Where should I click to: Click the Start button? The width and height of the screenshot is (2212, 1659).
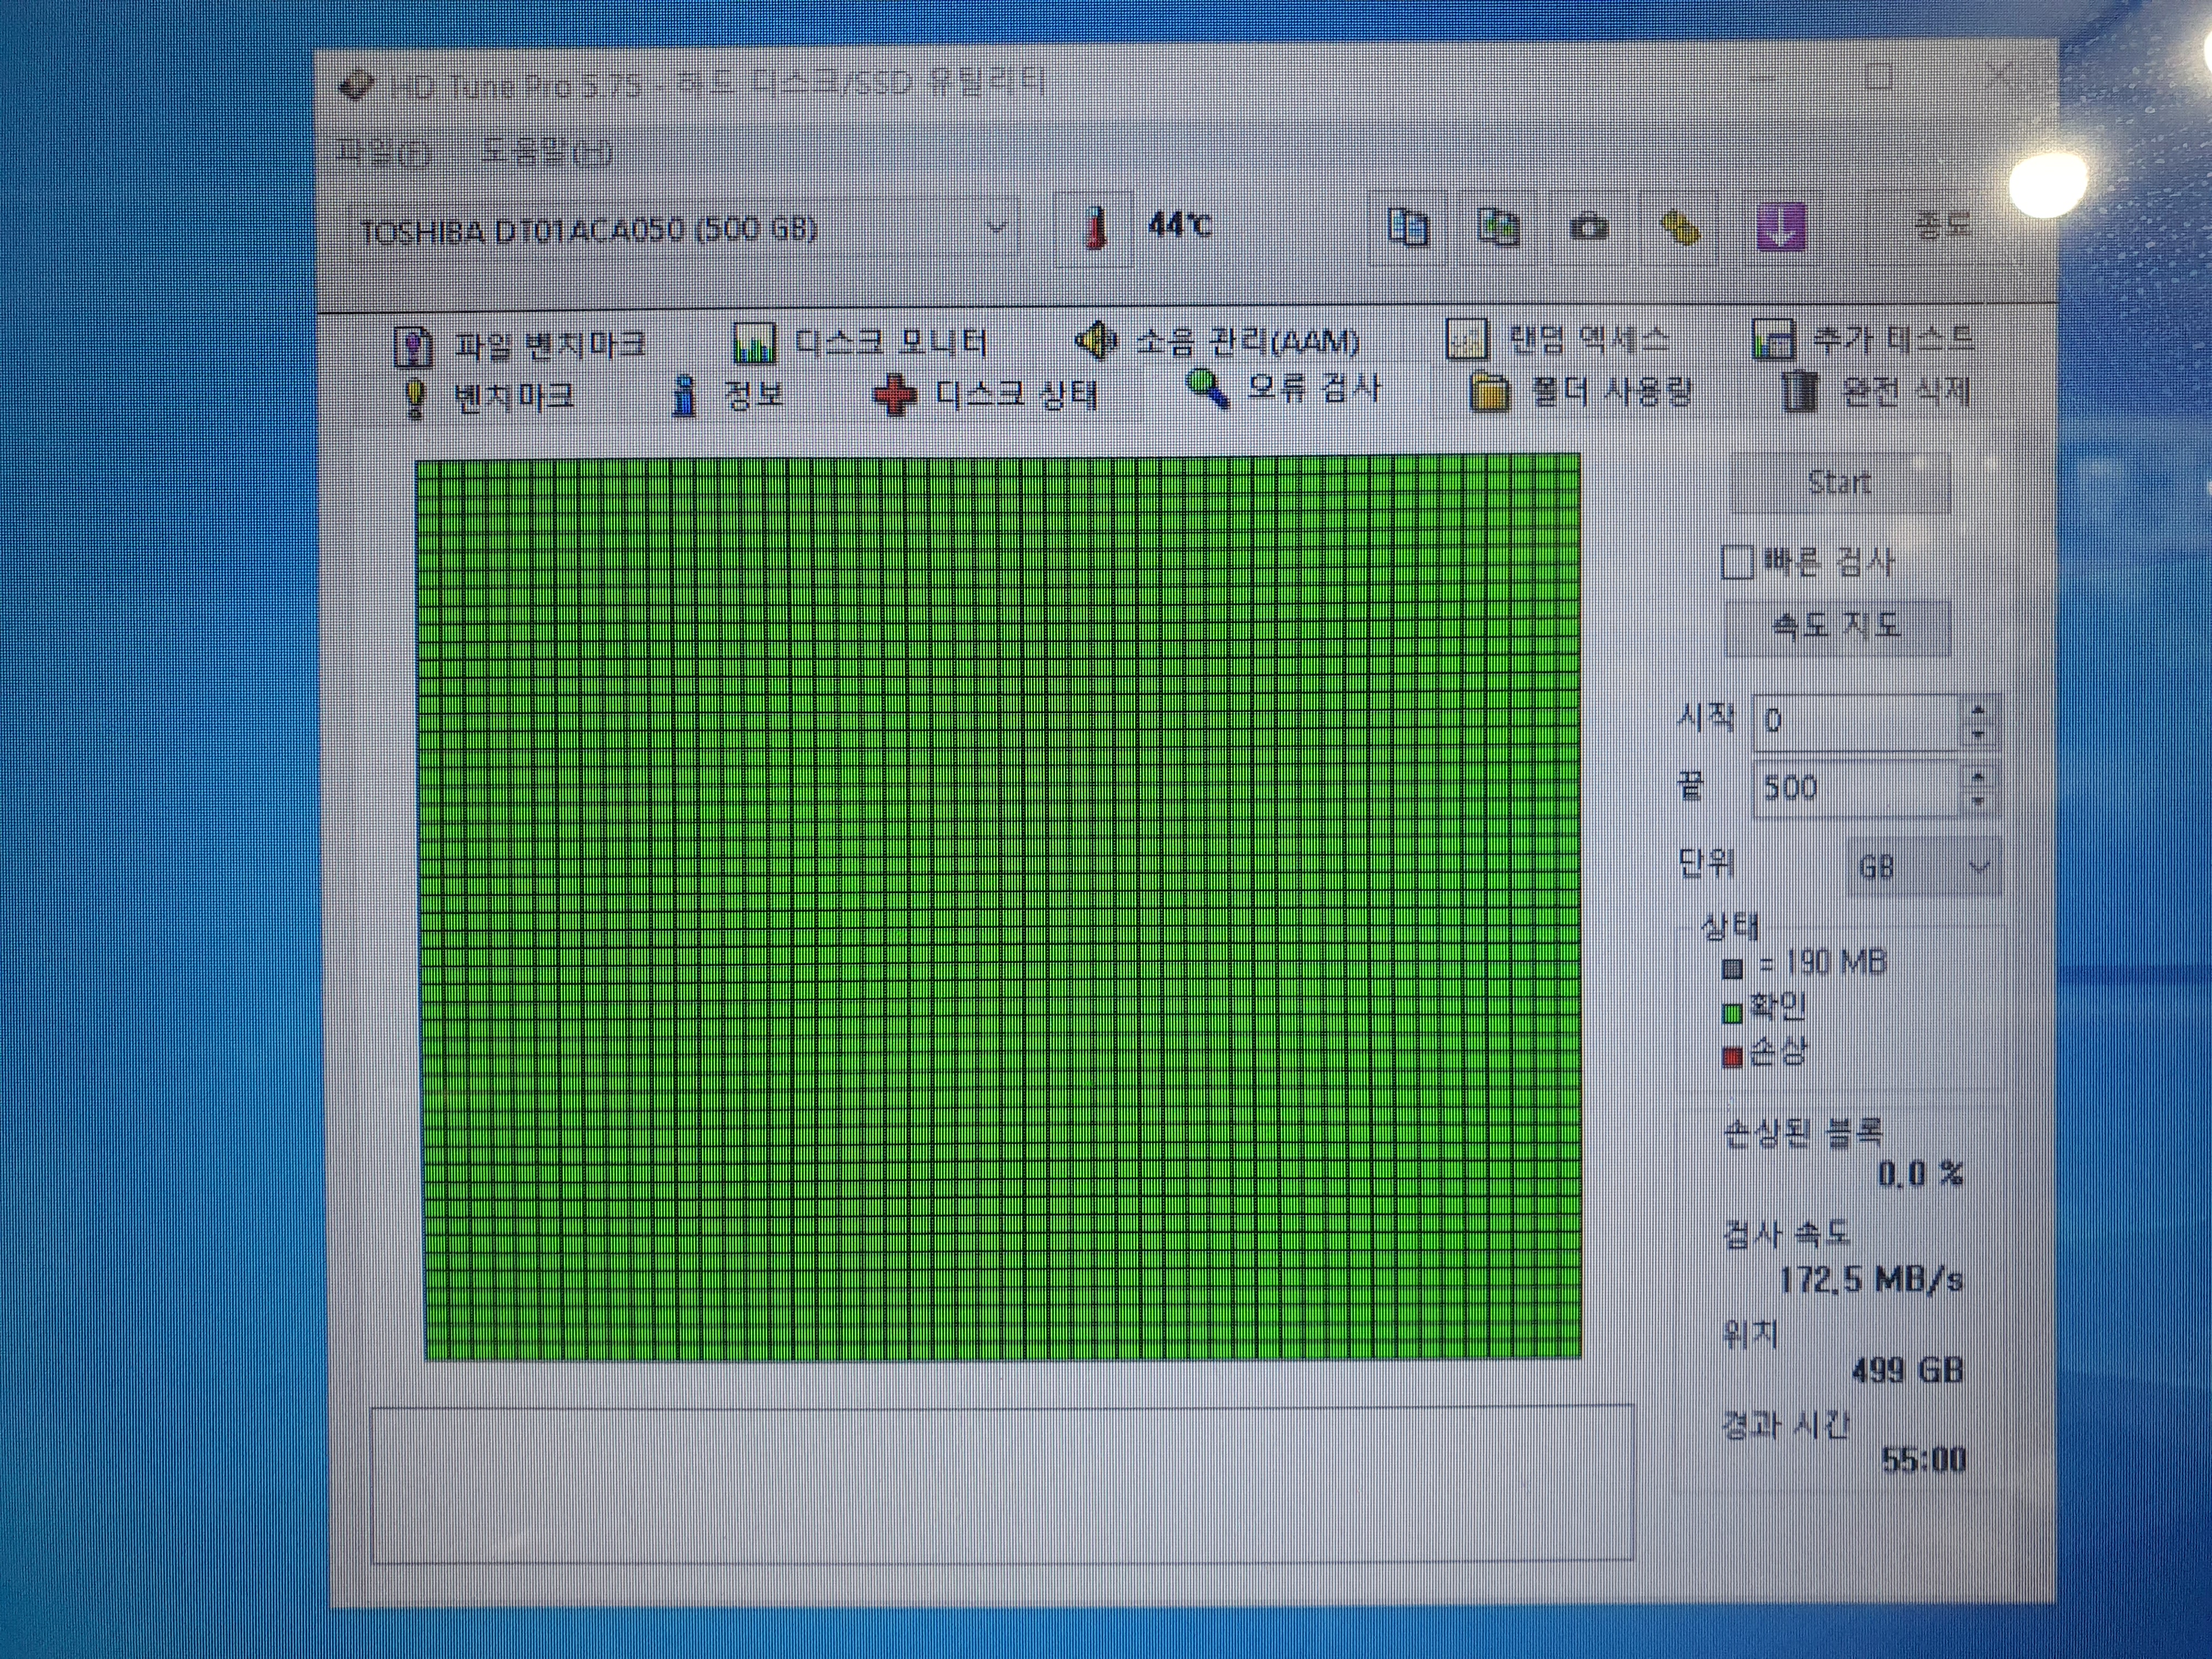pyautogui.click(x=1840, y=483)
